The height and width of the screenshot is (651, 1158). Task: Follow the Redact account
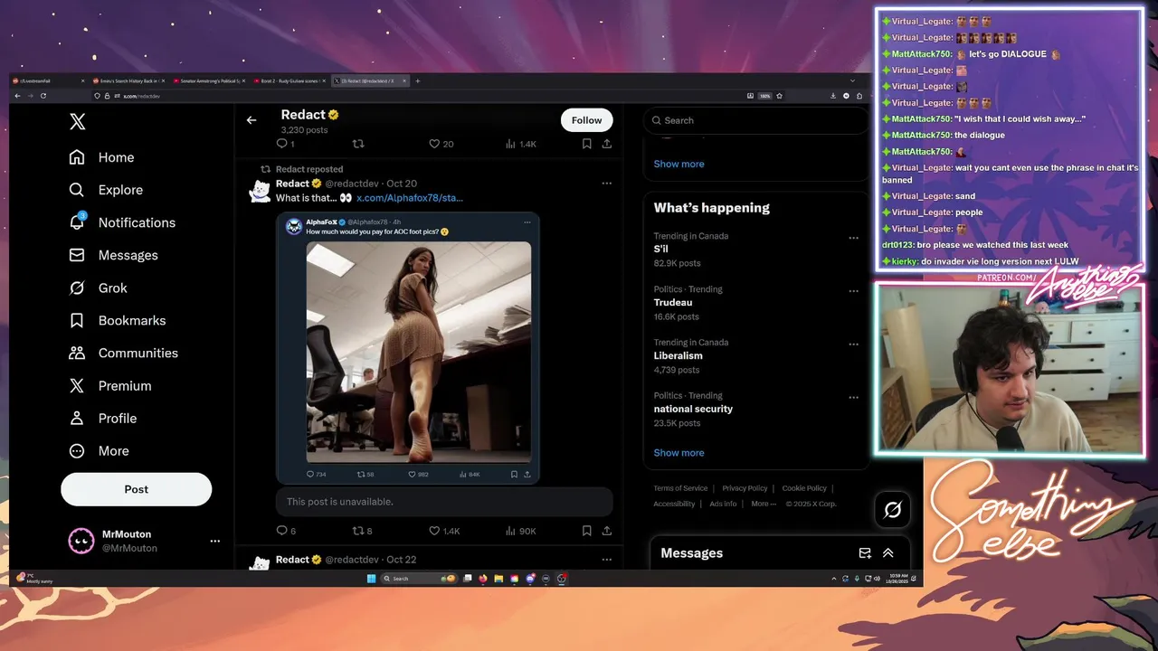point(586,120)
